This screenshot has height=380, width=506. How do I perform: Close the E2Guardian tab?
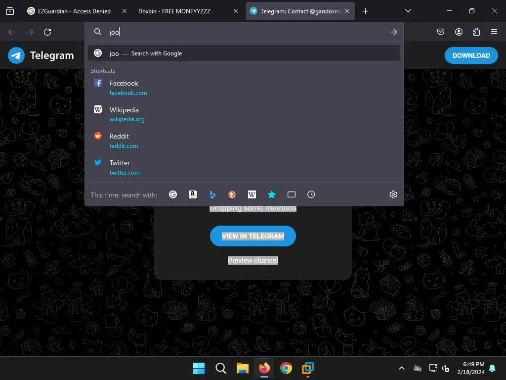point(124,11)
